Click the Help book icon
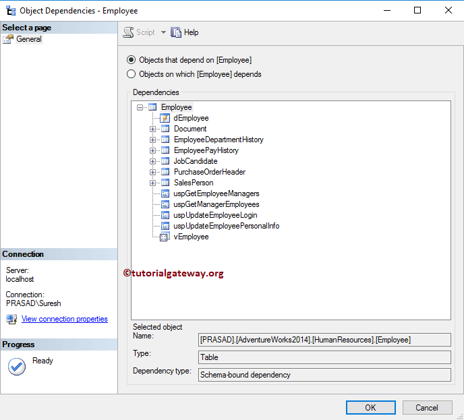 point(176,32)
